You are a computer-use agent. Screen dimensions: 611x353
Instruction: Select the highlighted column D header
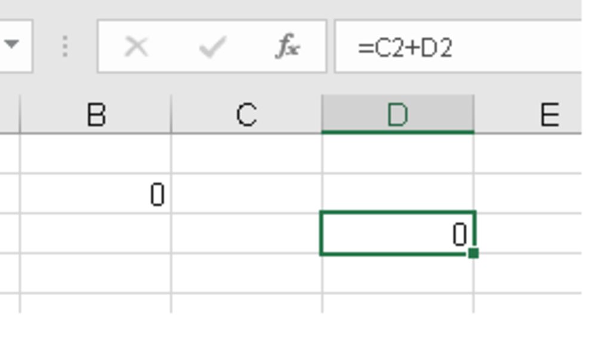[x=397, y=115]
